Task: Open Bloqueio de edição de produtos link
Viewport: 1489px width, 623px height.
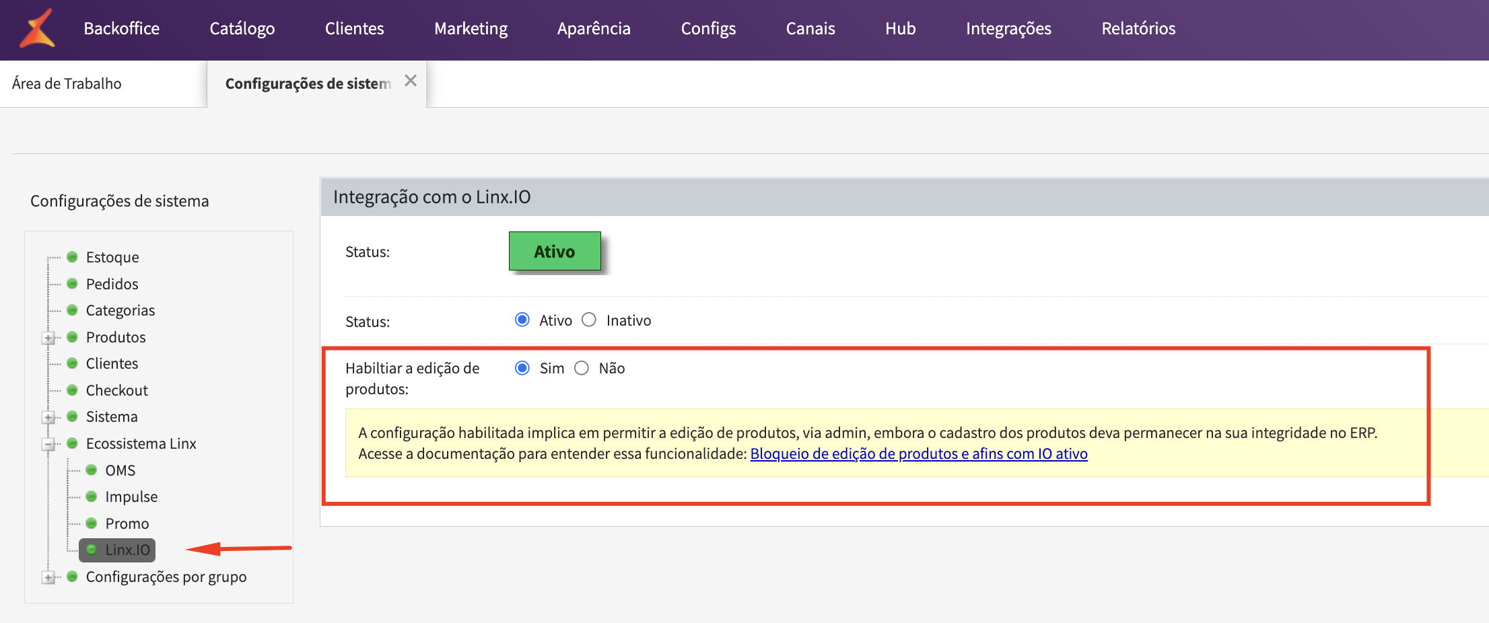Action: [919, 453]
